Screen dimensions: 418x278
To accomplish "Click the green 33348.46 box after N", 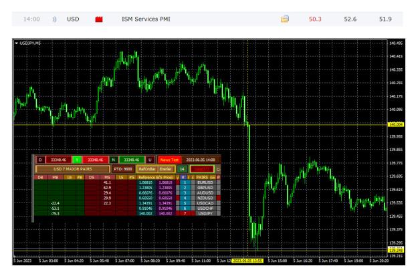I will point(132,160).
